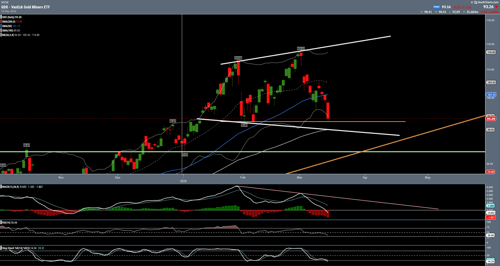Click the 80.00 price axis label

(x=490, y=164)
